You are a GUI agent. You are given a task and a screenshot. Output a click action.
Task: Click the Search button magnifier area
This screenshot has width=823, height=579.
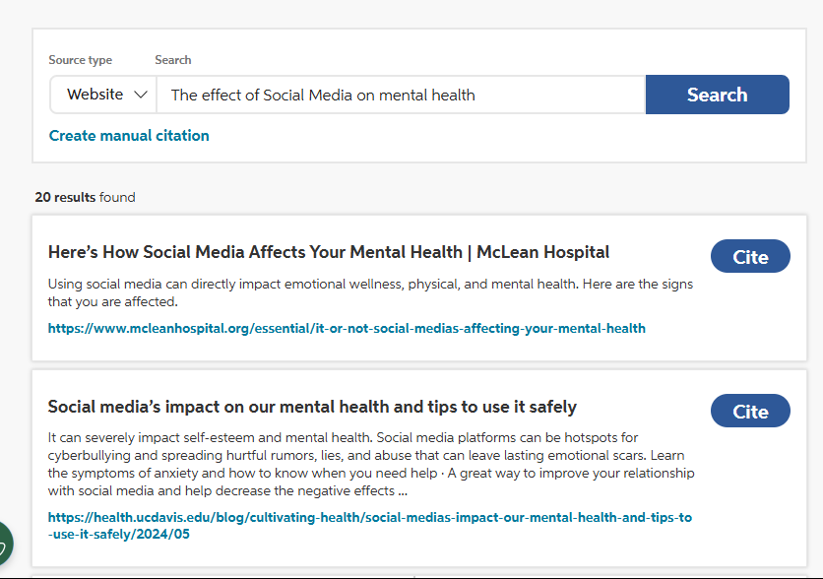pyautogui.click(x=717, y=94)
